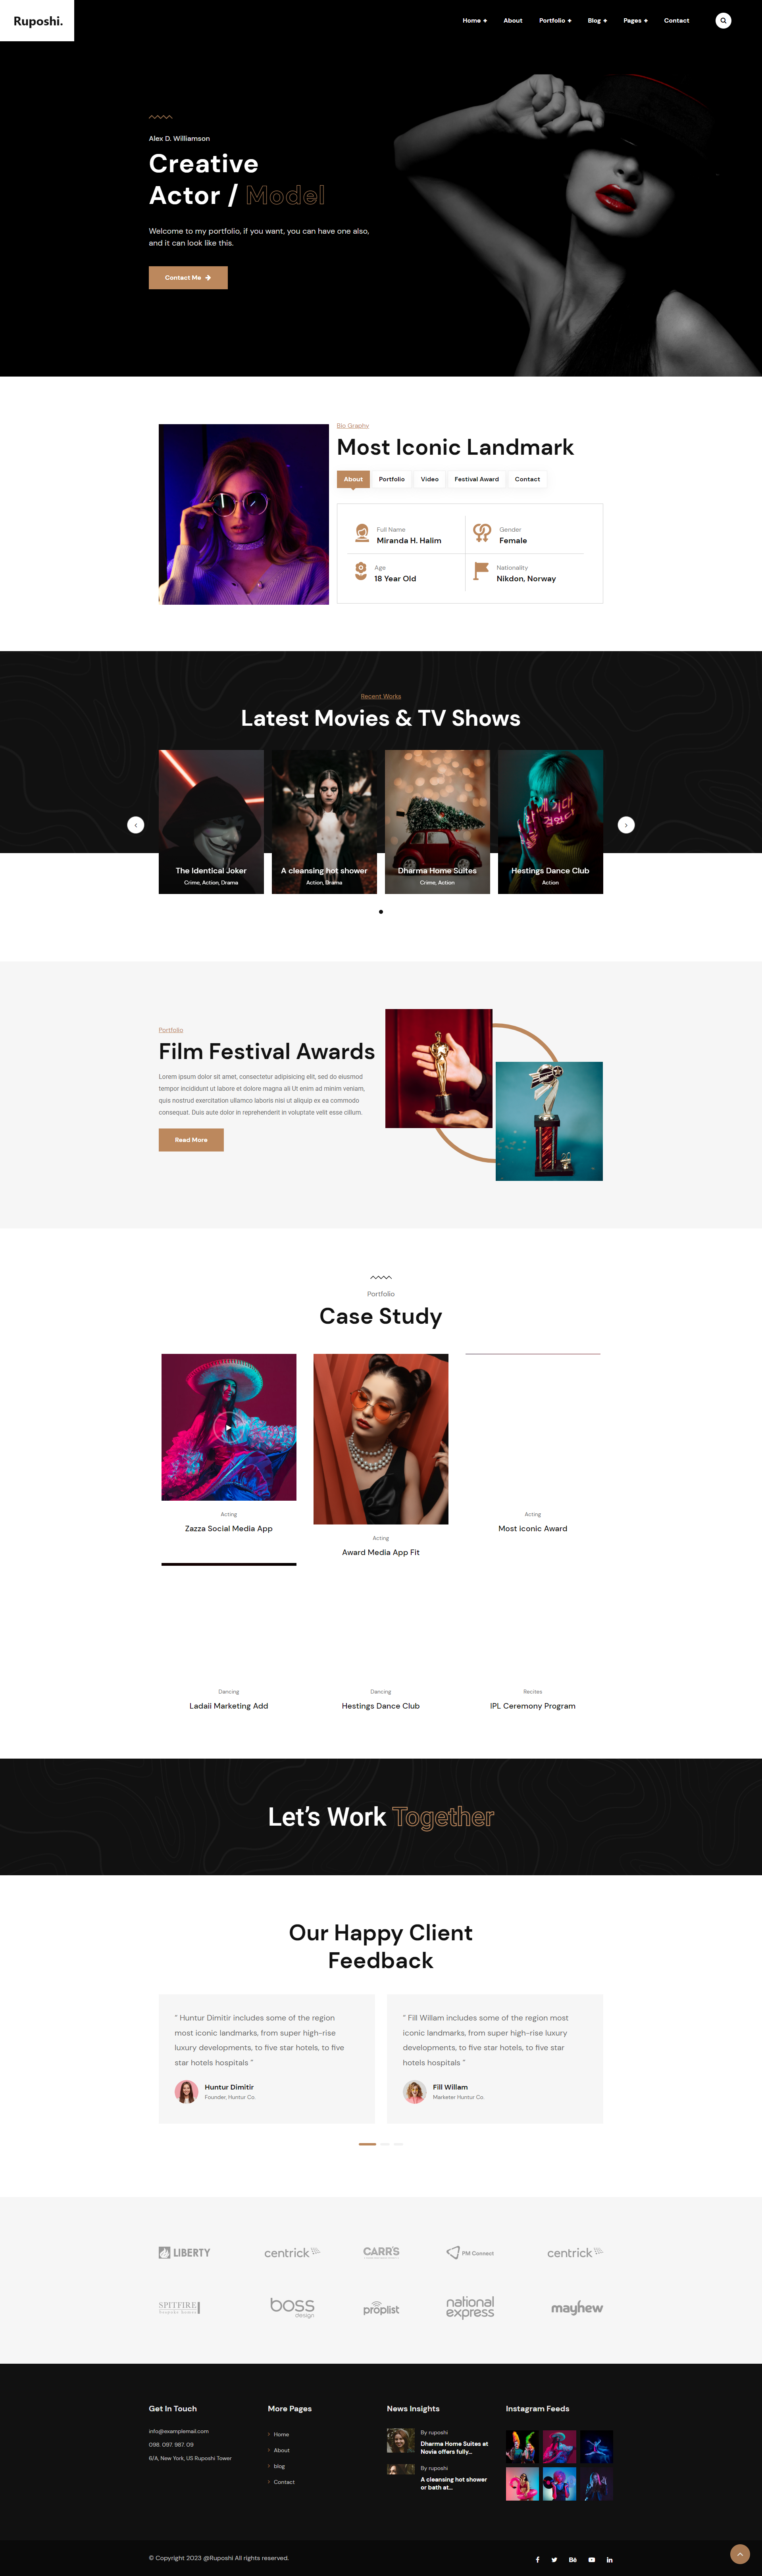Image resolution: width=762 pixels, height=2576 pixels.
Task: Switch to the Video tab
Action: [430, 479]
